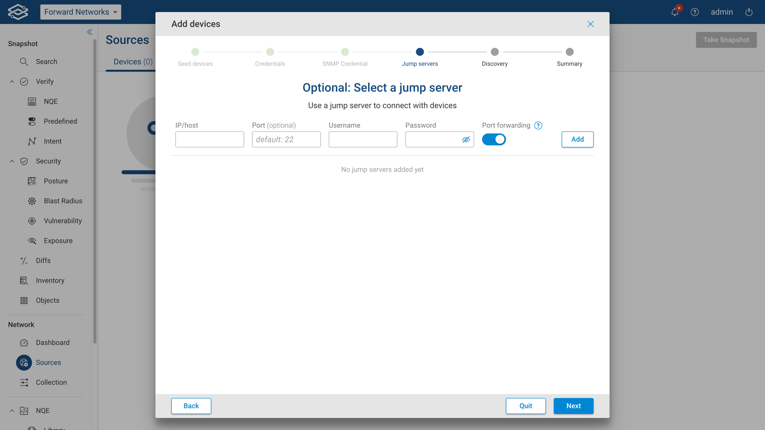Open the network Inventory view

tap(50, 280)
